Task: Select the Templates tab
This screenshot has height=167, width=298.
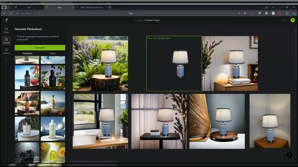Action: 27,53
